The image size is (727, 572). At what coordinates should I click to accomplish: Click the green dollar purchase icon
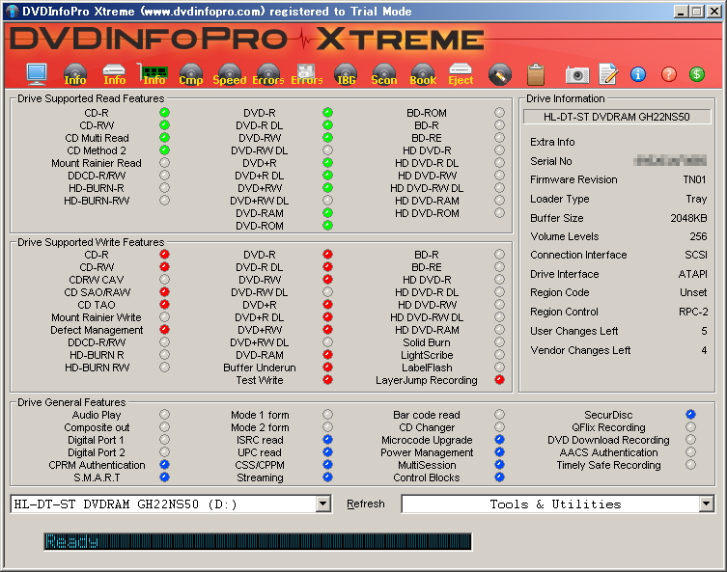tap(697, 74)
